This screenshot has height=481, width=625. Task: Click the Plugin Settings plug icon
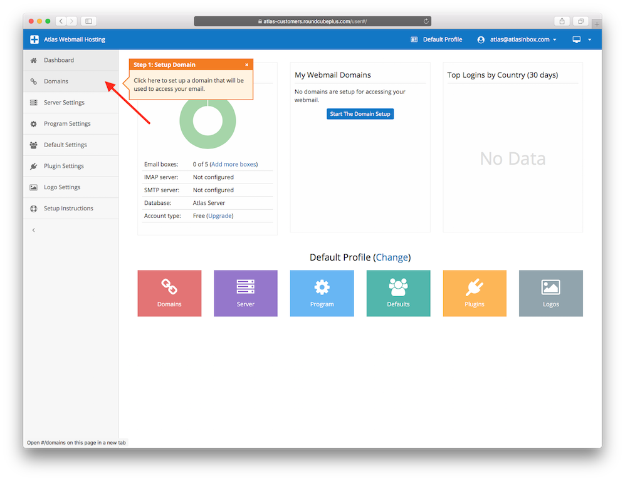33,166
